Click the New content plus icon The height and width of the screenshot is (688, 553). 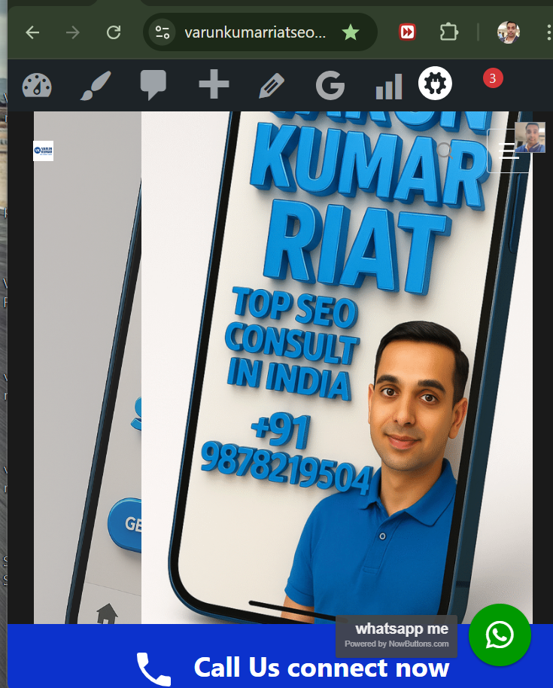[214, 84]
